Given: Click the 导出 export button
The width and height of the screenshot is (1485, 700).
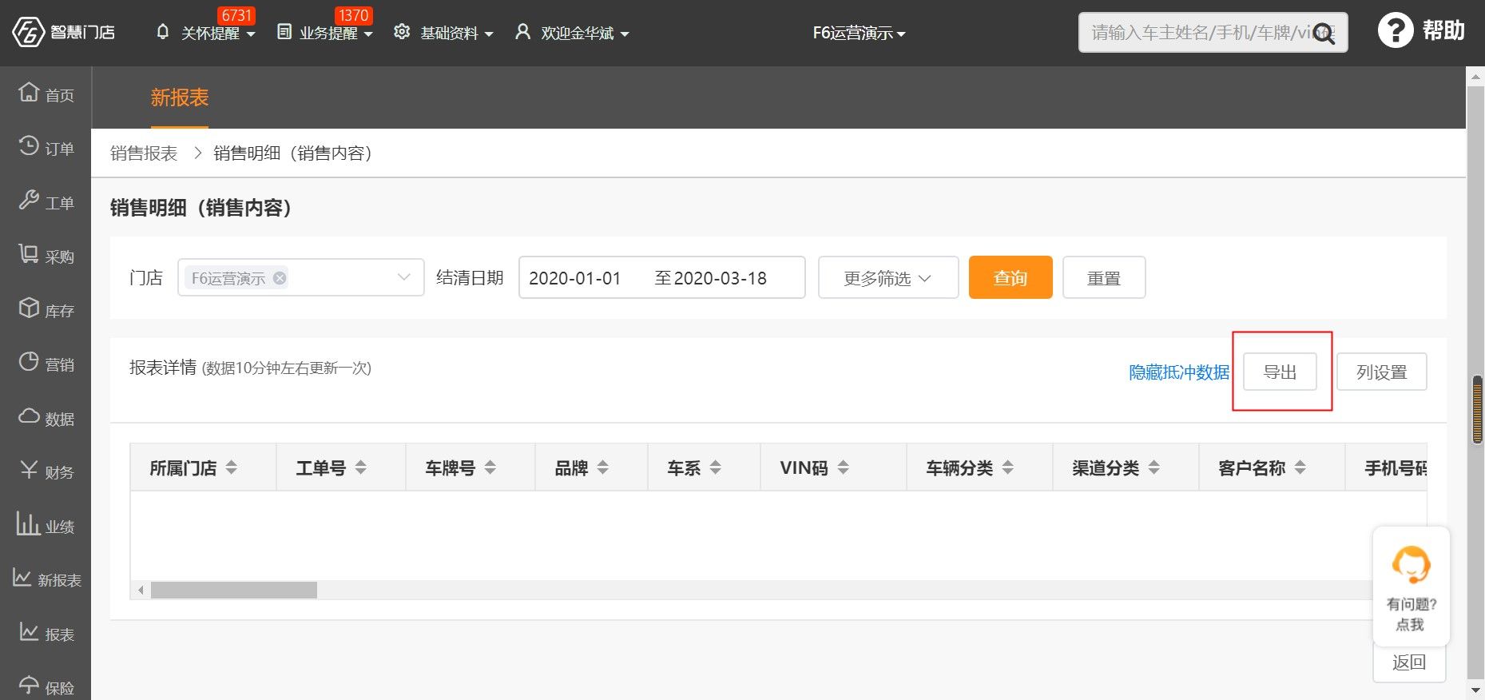Looking at the screenshot, I should [x=1280, y=372].
